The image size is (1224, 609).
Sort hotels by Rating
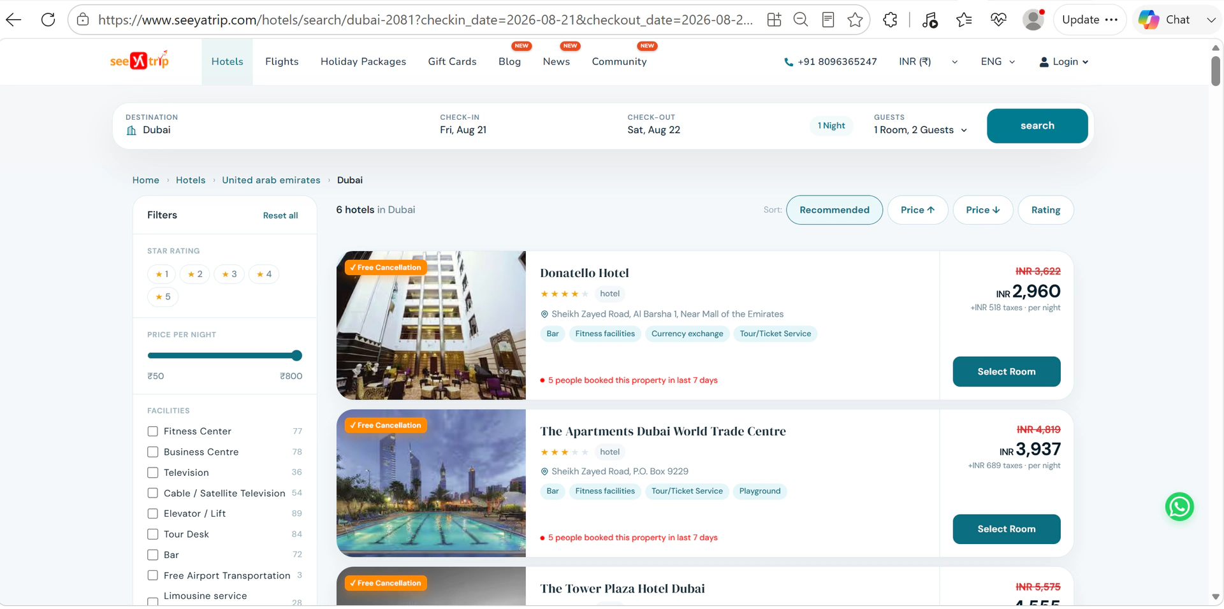click(x=1046, y=210)
